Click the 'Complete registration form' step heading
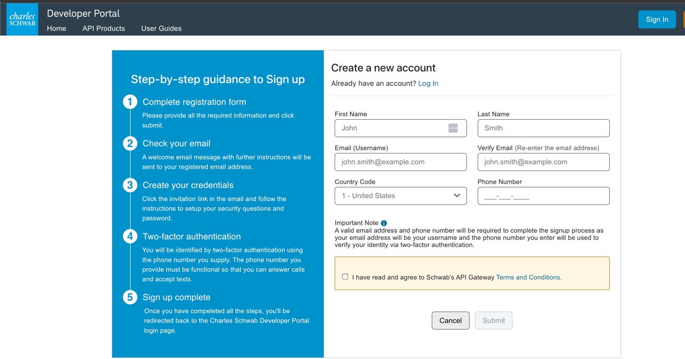685x359 pixels. click(x=194, y=102)
